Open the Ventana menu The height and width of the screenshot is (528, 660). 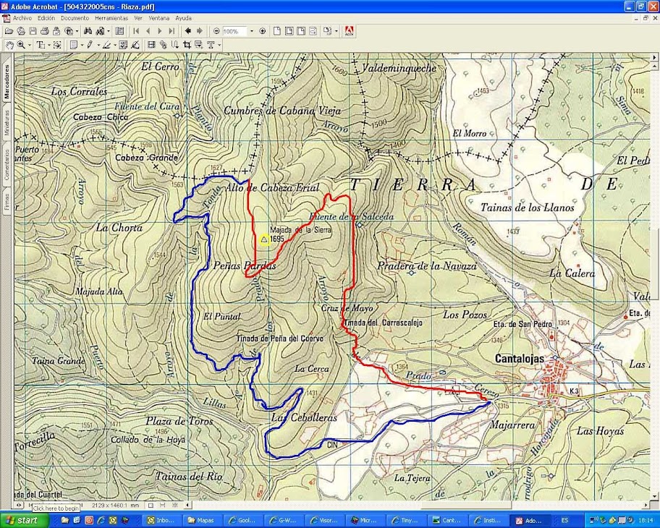click(x=158, y=18)
